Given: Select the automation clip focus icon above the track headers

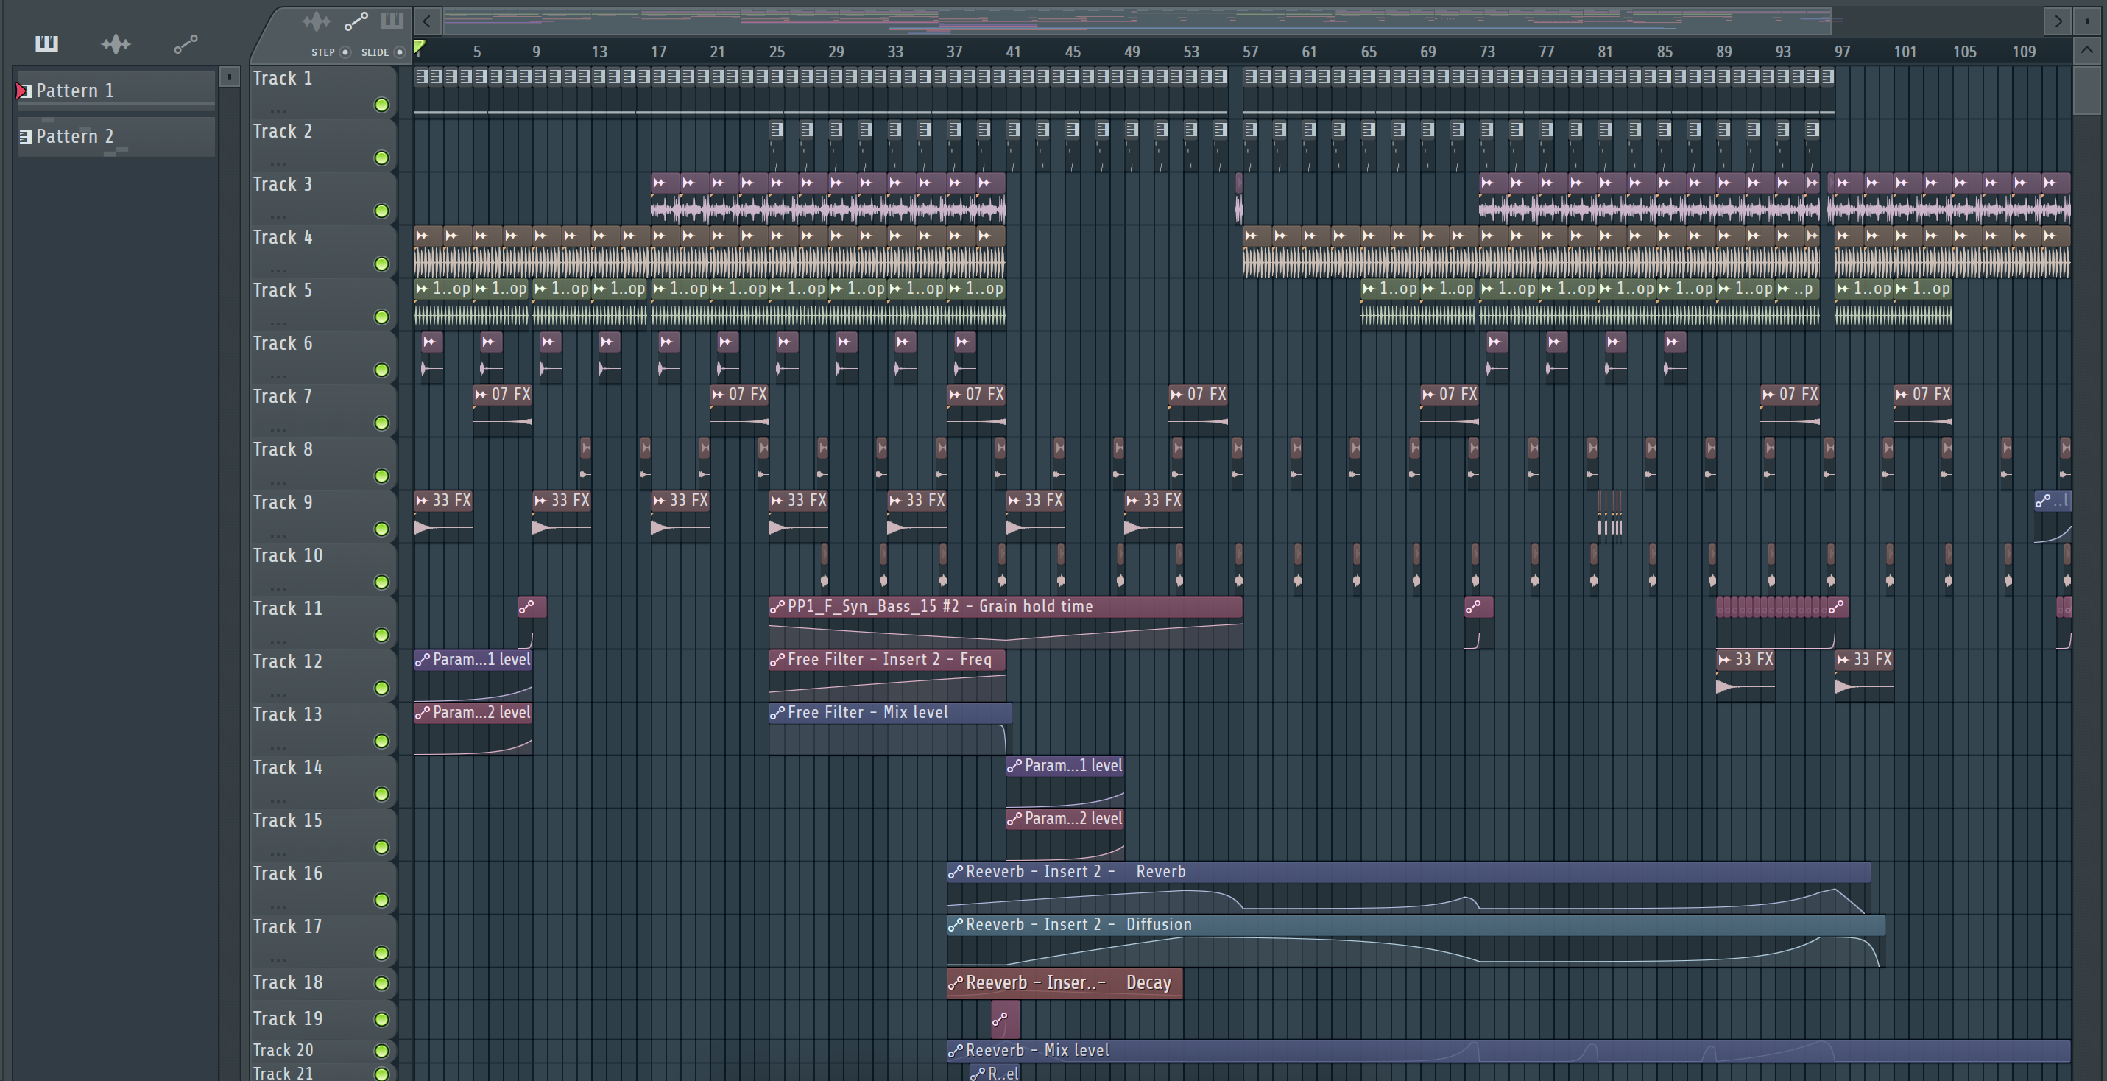Looking at the screenshot, I should tap(356, 21).
